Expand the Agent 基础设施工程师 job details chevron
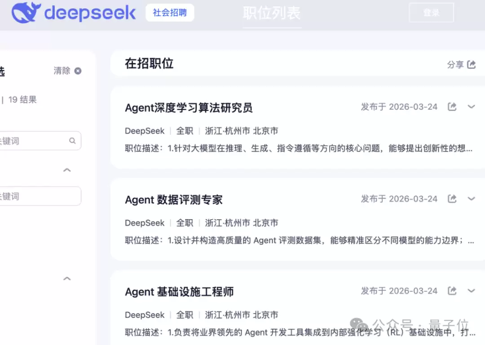Image resolution: width=485 pixels, height=345 pixels. click(x=472, y=291)
